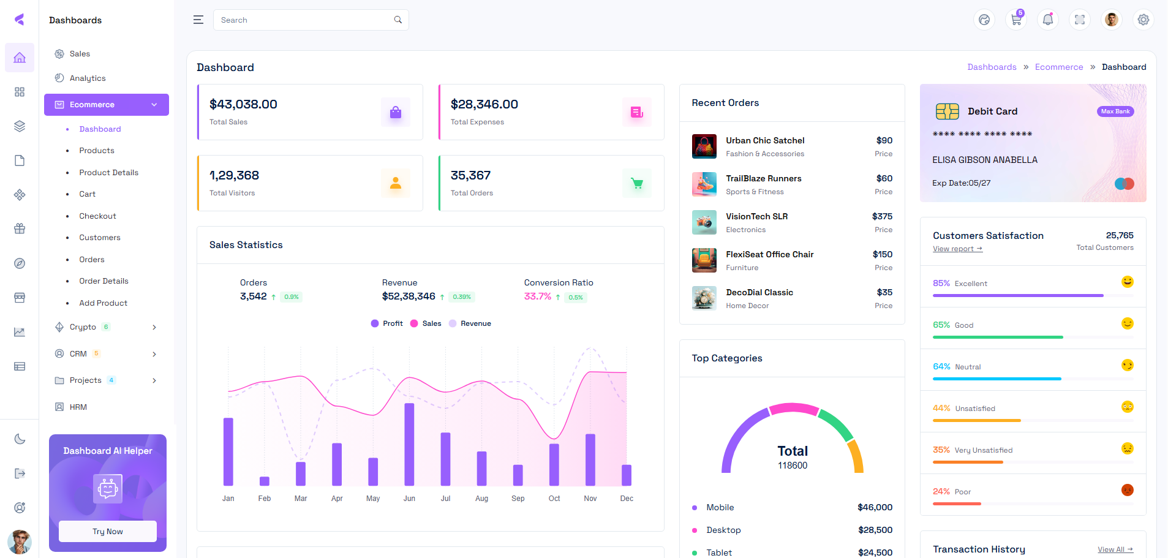Open Customers in the submenu
The width and height of the screenshot is (1168, 558).
[x=100, y=238]
